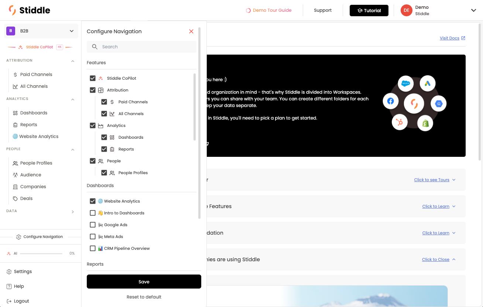Expand the DATA sidebar section
Viewport: 483px width, 307px height.
(x=73, y=211)
